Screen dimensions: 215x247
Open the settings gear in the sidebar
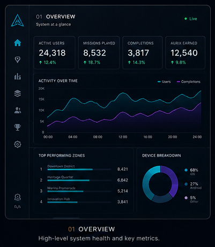(18, 144)
